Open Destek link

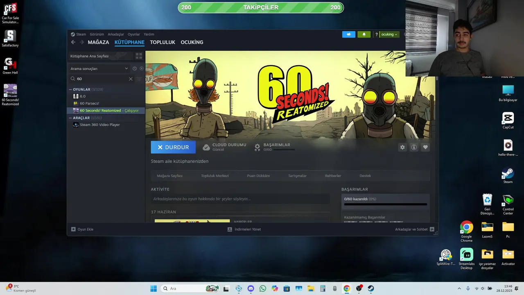coord(365,176)
